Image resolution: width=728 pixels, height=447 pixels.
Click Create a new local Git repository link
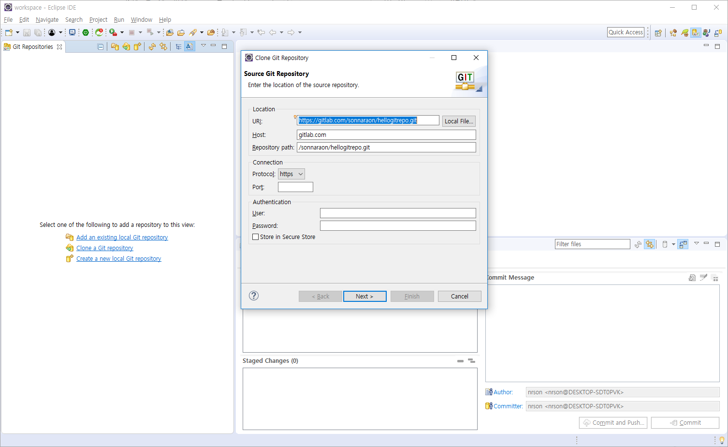point(118,259)
